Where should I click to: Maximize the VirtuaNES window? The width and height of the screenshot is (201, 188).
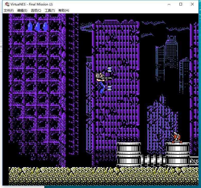click(181, 4)
